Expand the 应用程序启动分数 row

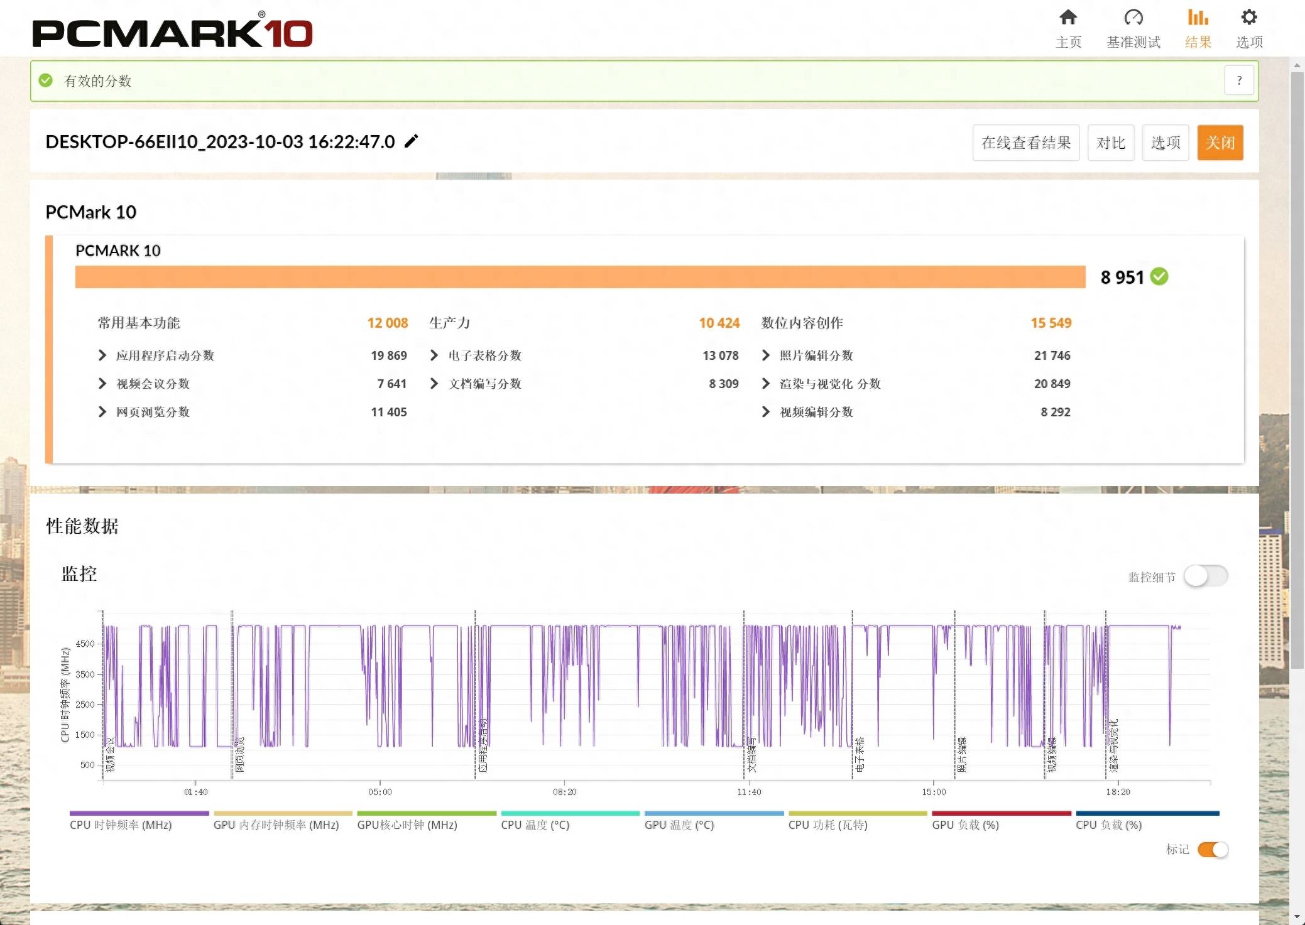coord(102,355)
